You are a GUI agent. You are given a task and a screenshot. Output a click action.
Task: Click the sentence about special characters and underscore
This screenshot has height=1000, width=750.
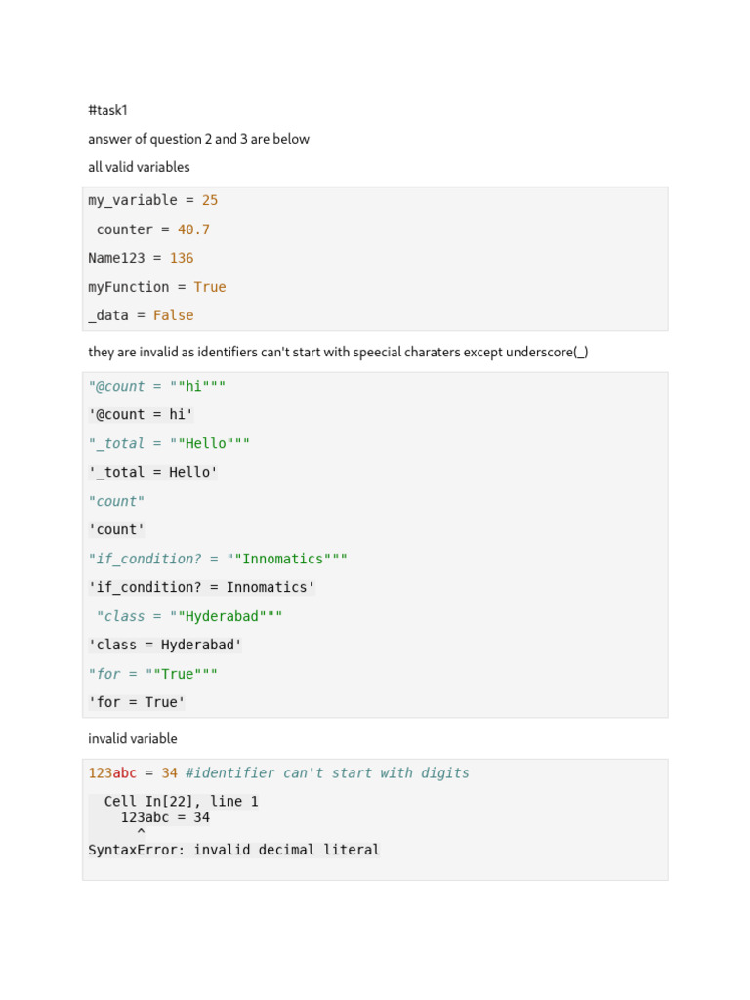338,352
